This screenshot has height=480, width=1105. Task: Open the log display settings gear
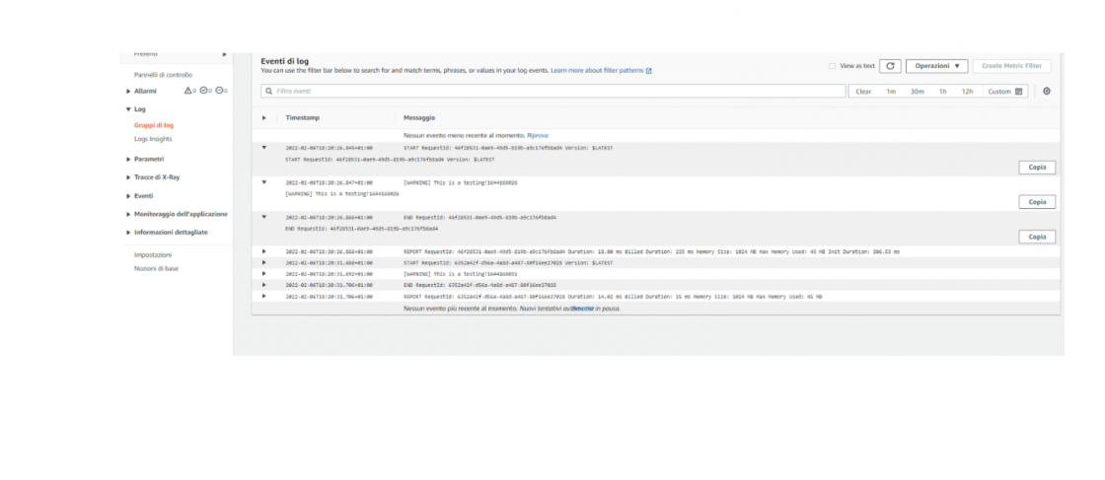click(x=1047, y=91)
